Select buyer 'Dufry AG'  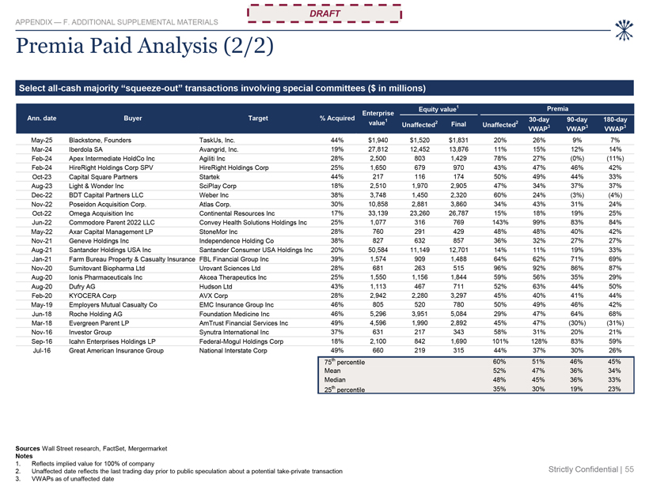82,286
